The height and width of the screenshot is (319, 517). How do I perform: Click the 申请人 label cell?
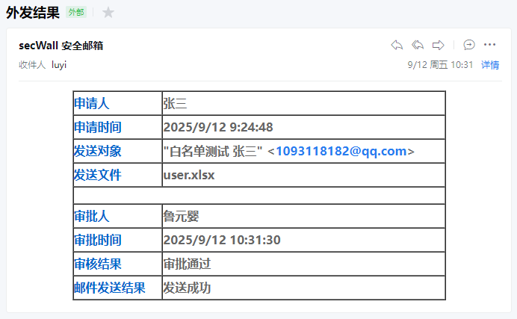(x=92, y=103)
